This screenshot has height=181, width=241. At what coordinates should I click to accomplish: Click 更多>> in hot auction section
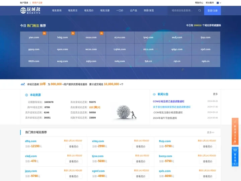point(211,132)
